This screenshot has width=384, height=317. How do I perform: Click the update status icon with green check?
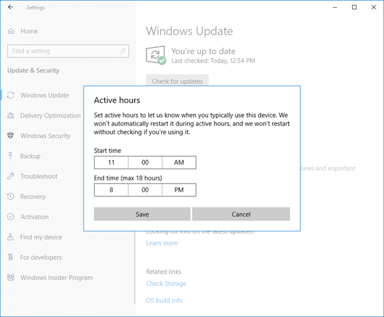pos(156,55)
